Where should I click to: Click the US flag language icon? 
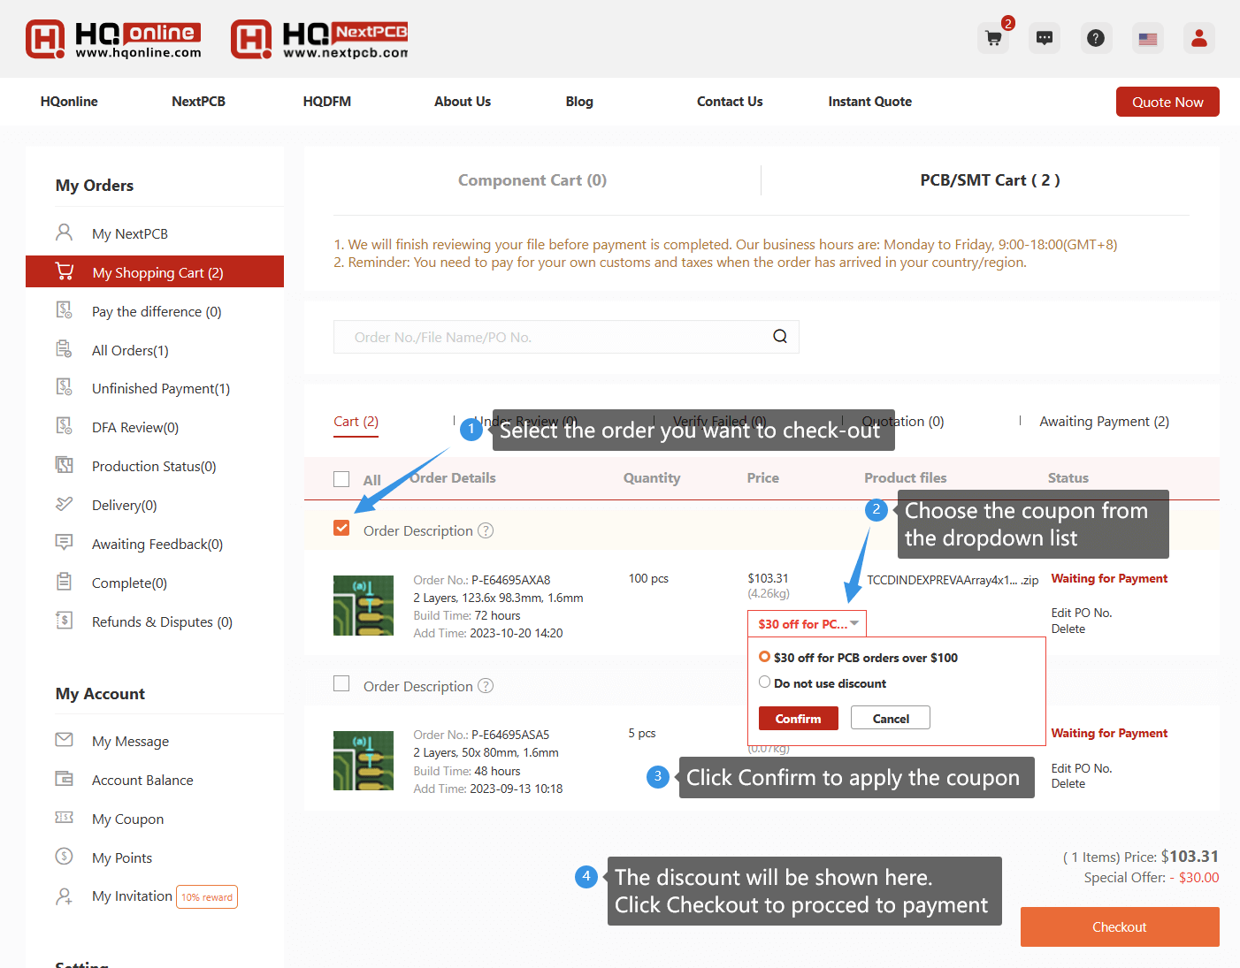(x=1148, y=38)
